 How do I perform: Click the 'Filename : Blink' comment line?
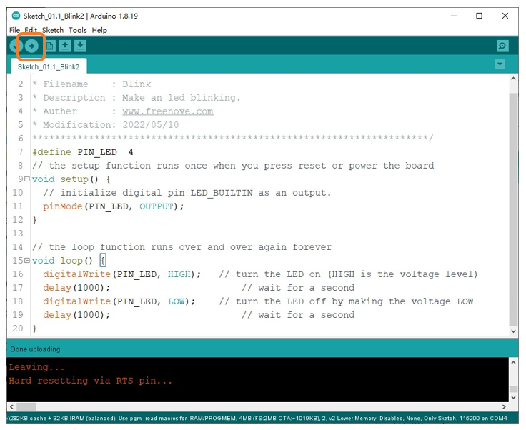tap(91, 84)
